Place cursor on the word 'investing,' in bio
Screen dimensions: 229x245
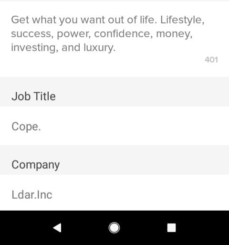(35, 48)
